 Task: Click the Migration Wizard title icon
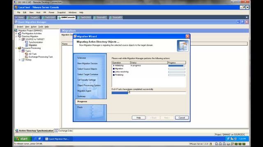point(75,36)
